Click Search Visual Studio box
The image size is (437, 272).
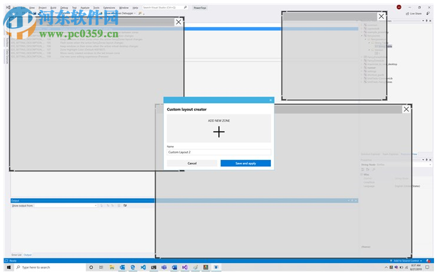(x=164, y=8)
